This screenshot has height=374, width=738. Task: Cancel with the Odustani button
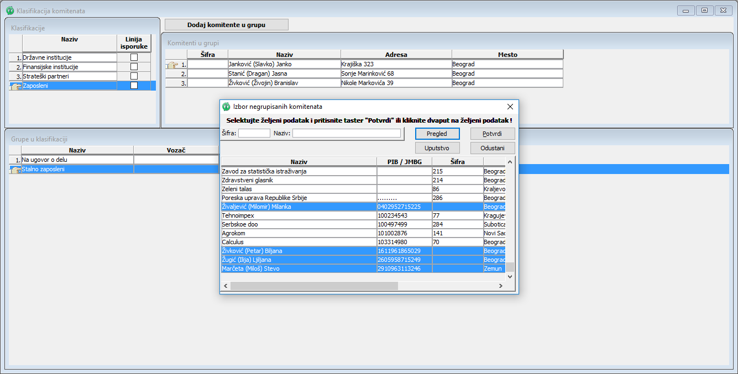[x=493, y=148]
